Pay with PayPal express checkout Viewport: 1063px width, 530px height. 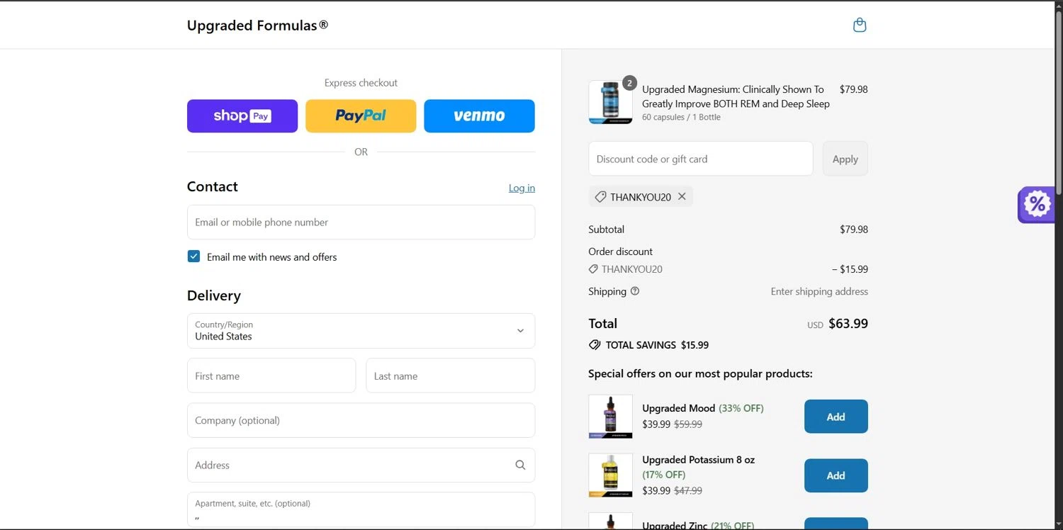361,116
